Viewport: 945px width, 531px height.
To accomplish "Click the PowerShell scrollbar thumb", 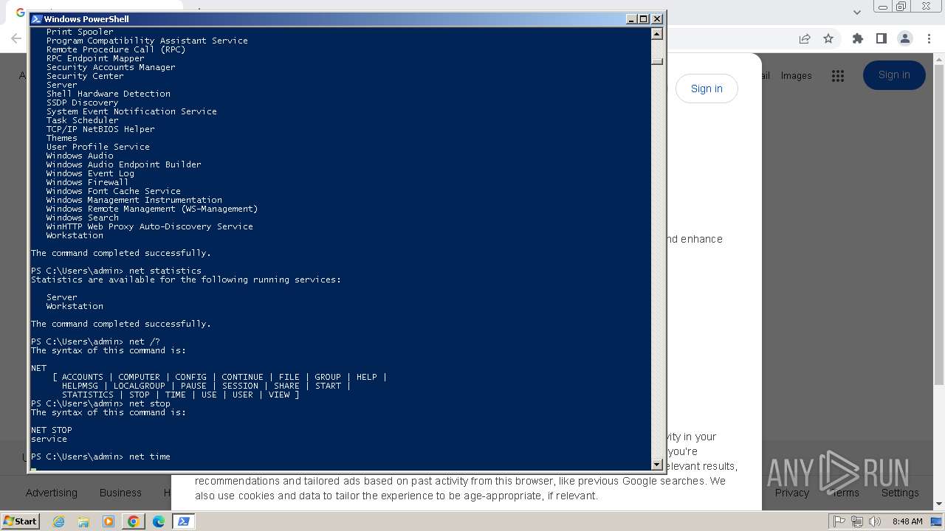I will tap(657, 61).
